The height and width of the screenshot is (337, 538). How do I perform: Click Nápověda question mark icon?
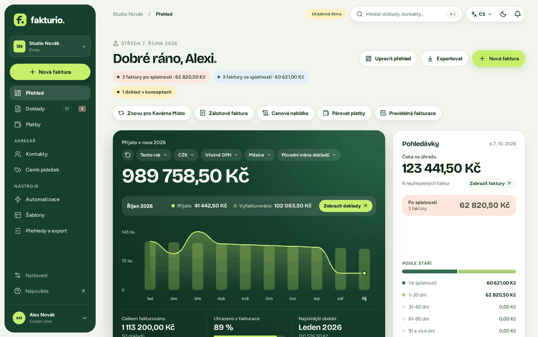pos(18,291)
